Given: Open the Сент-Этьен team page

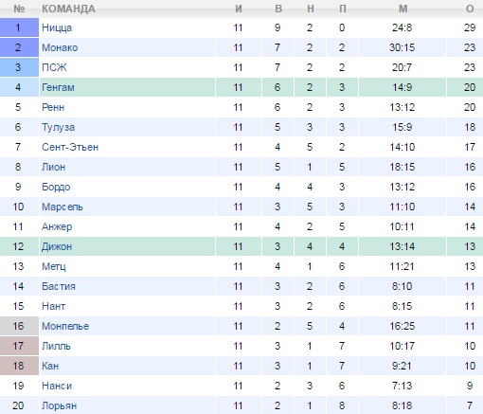Looking at the screenshot, I should [x=70, y=147].
